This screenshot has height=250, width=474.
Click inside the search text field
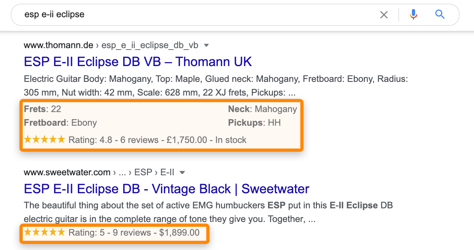click(180, 15)
